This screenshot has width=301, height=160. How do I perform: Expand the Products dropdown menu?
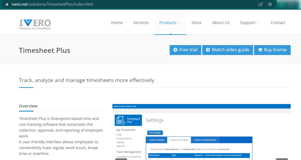(x=170, y=23)
